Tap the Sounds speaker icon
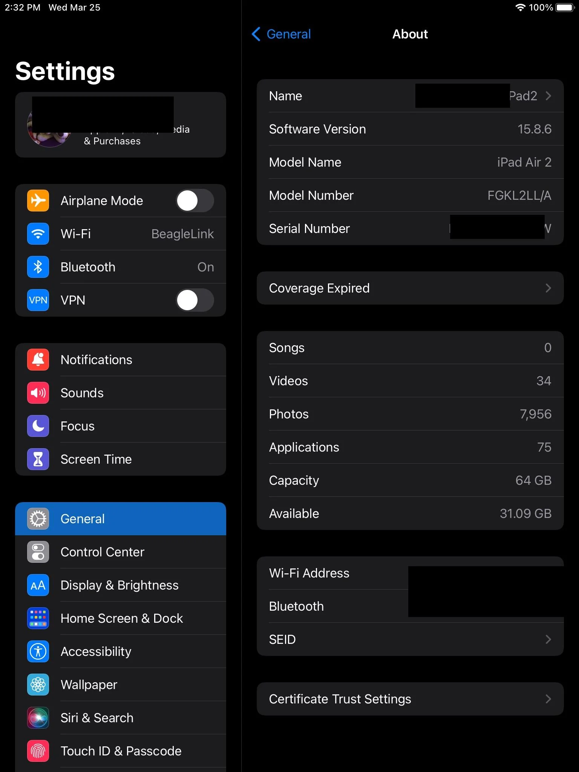 coord(38,393)
